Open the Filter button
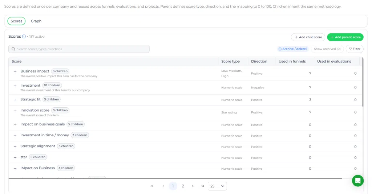 click(x=355, y=49)
